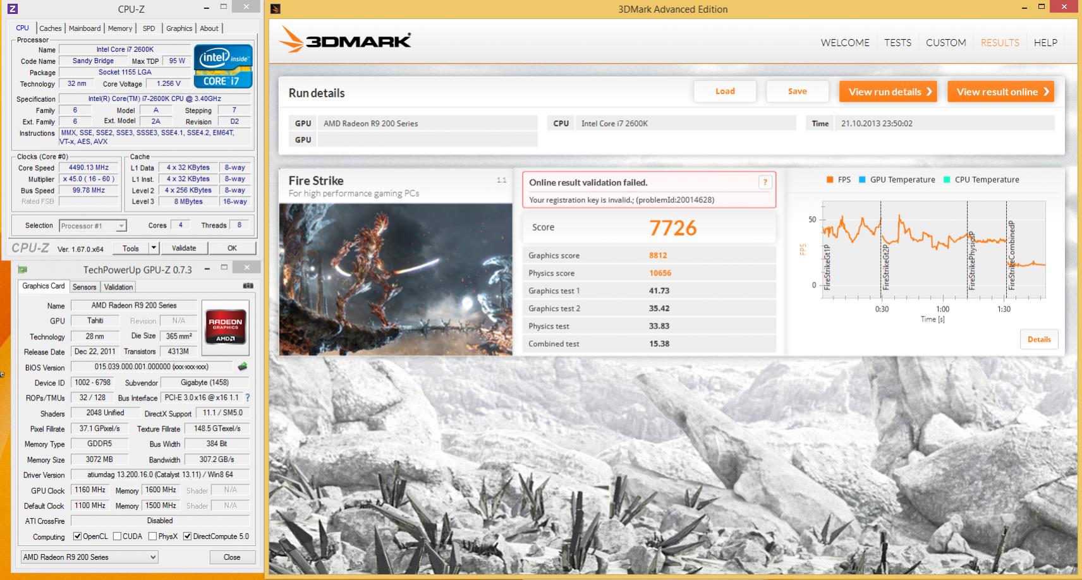
Task: Open the WELCOME menu in 3DMark
Action: tap(845, 42)
